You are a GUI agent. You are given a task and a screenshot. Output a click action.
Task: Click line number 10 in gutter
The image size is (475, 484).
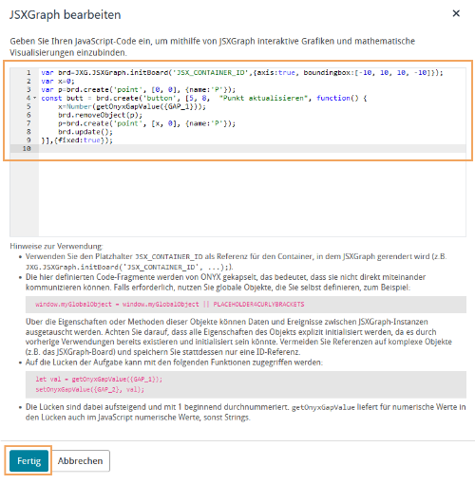27,149
